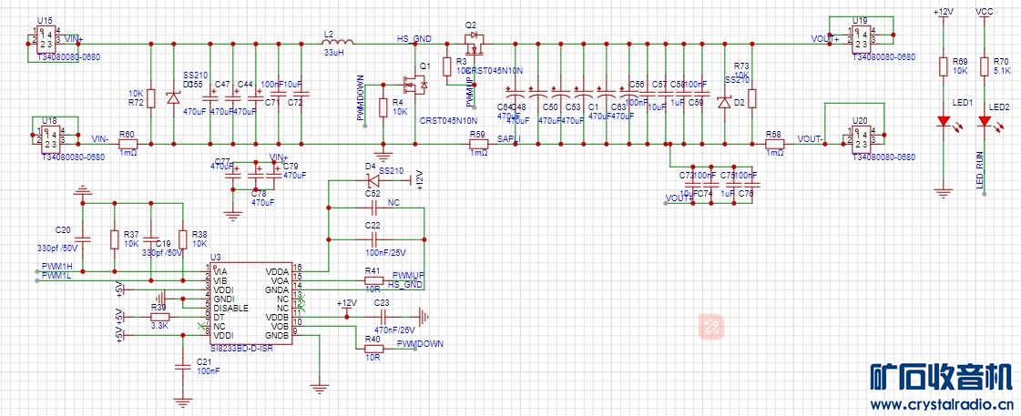Click the R38 resistor label
Viewport: 1021px width, 416px height.
tap(199, 234)
